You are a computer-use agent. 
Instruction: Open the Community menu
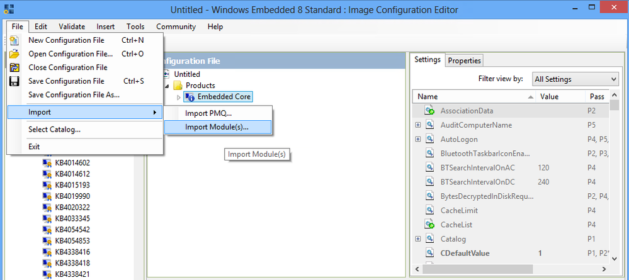(176, 27)
